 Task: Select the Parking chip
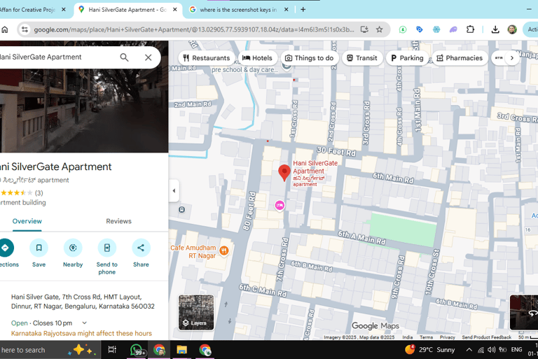[407, 58]
